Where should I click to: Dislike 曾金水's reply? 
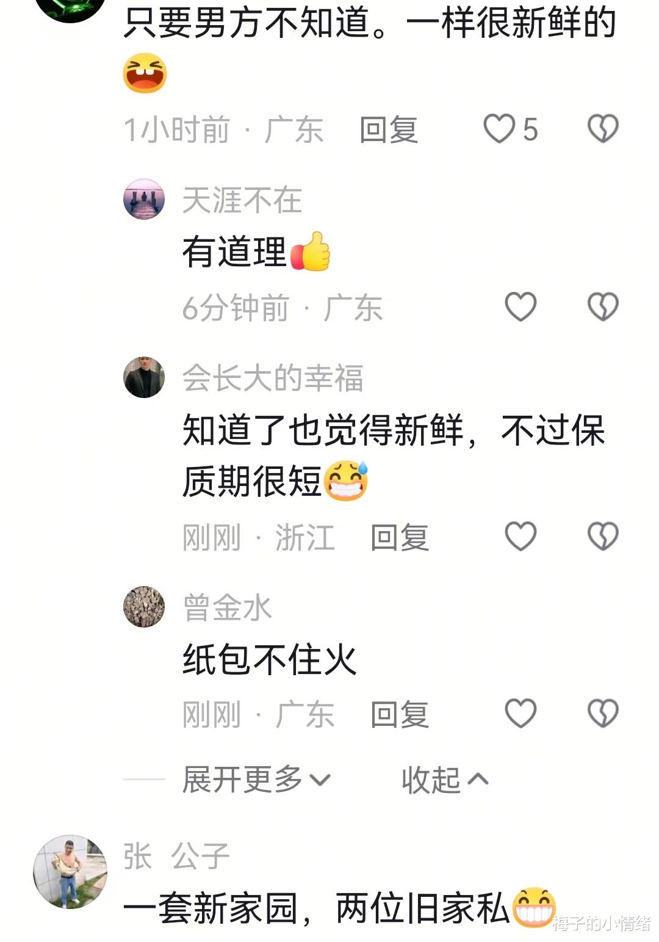(x=603, y=714)
